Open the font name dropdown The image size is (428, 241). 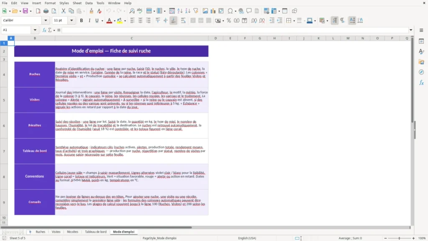(x=46, y=20)
